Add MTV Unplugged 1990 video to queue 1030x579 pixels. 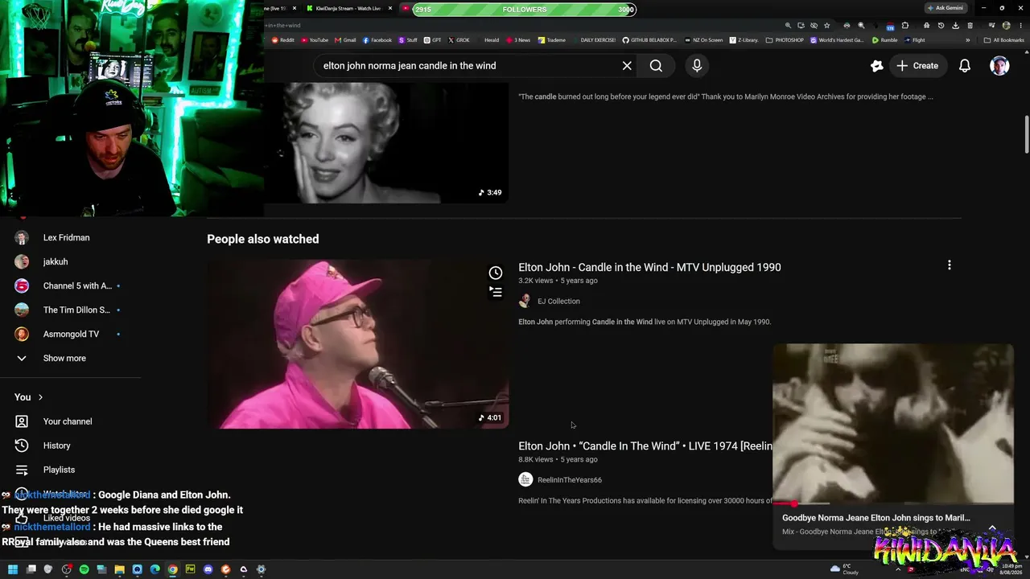tap(496, 292)
